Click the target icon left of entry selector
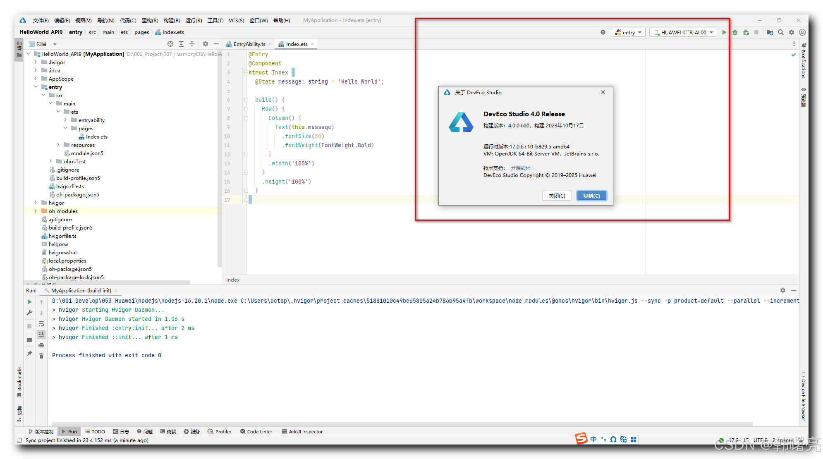This screenshot has width=823, height=459. click(x=603, y=32)
